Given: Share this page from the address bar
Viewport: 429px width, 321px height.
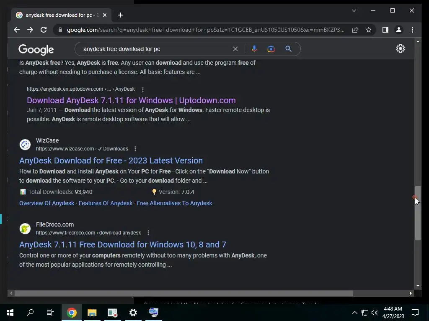Looking at the screenshot, I should (x=355, y=30).
